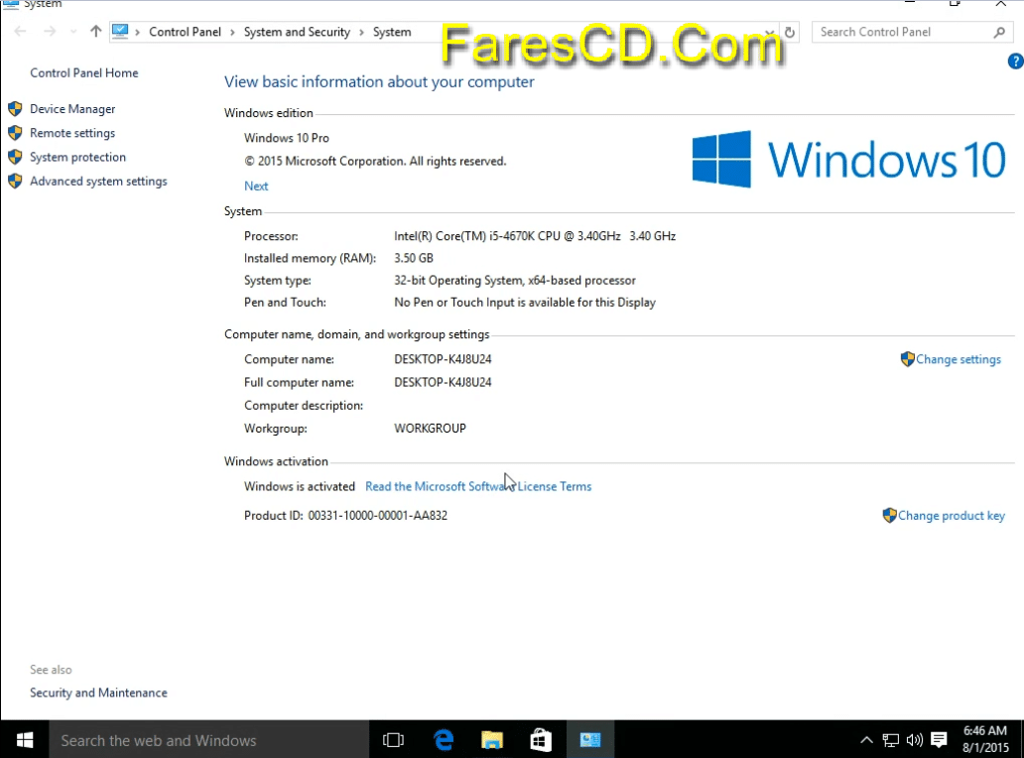Viewport: 1024px width, 758px height.
Task: Open Remote settings
Action: click(x=72, y=133)
